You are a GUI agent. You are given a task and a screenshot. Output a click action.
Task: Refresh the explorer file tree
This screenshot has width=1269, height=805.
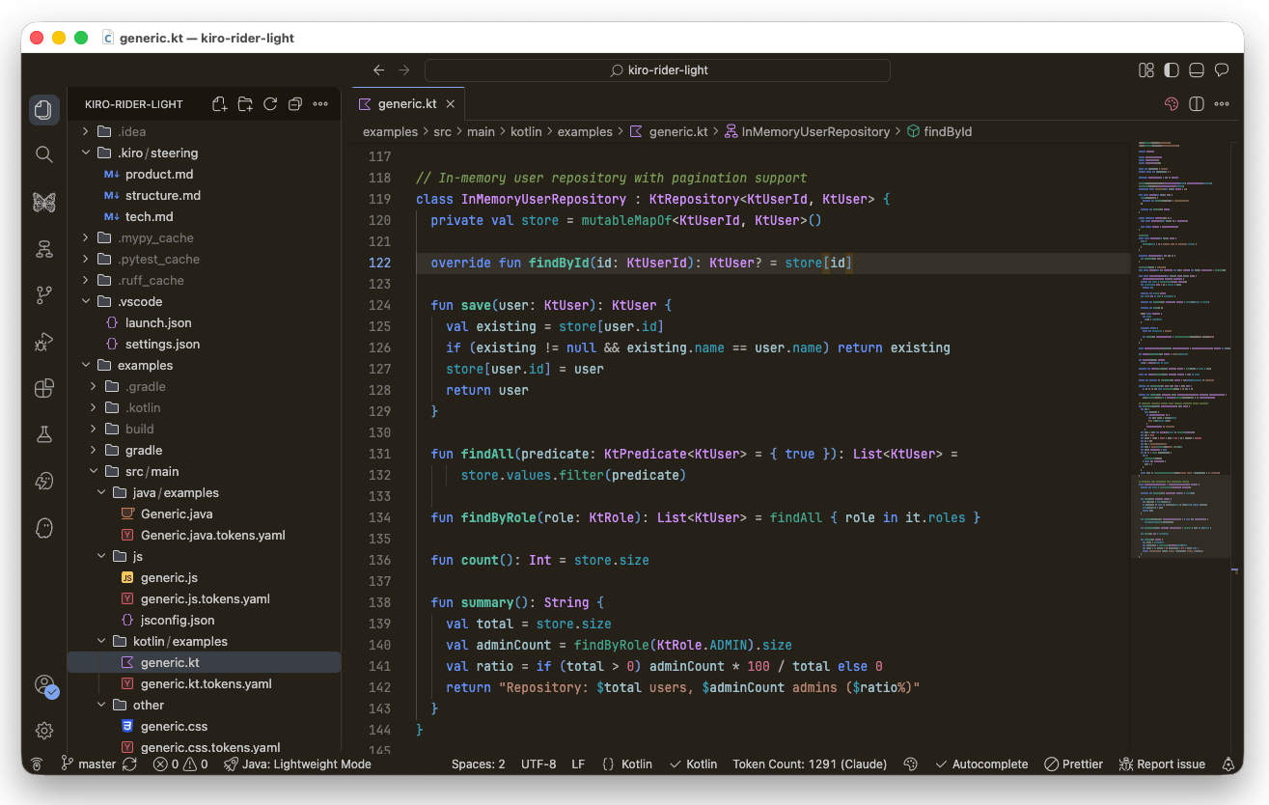(x=270, y=104)
